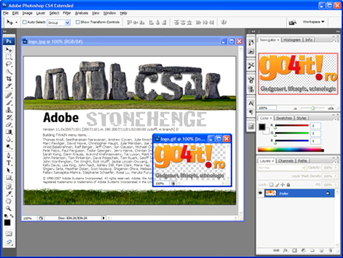
Task: Open the Auto-Select Group dropdown
Action: (x=68, y=22)
